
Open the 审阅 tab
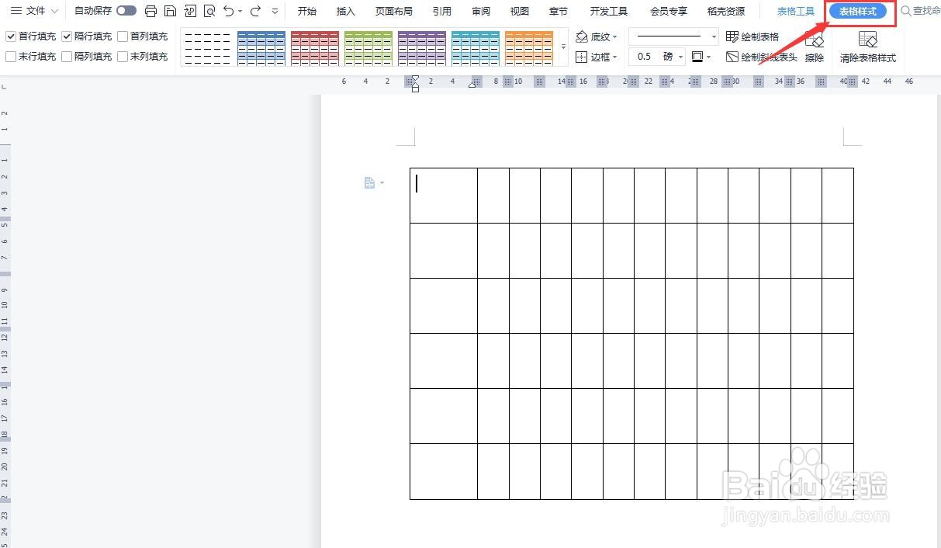[481, 11]
